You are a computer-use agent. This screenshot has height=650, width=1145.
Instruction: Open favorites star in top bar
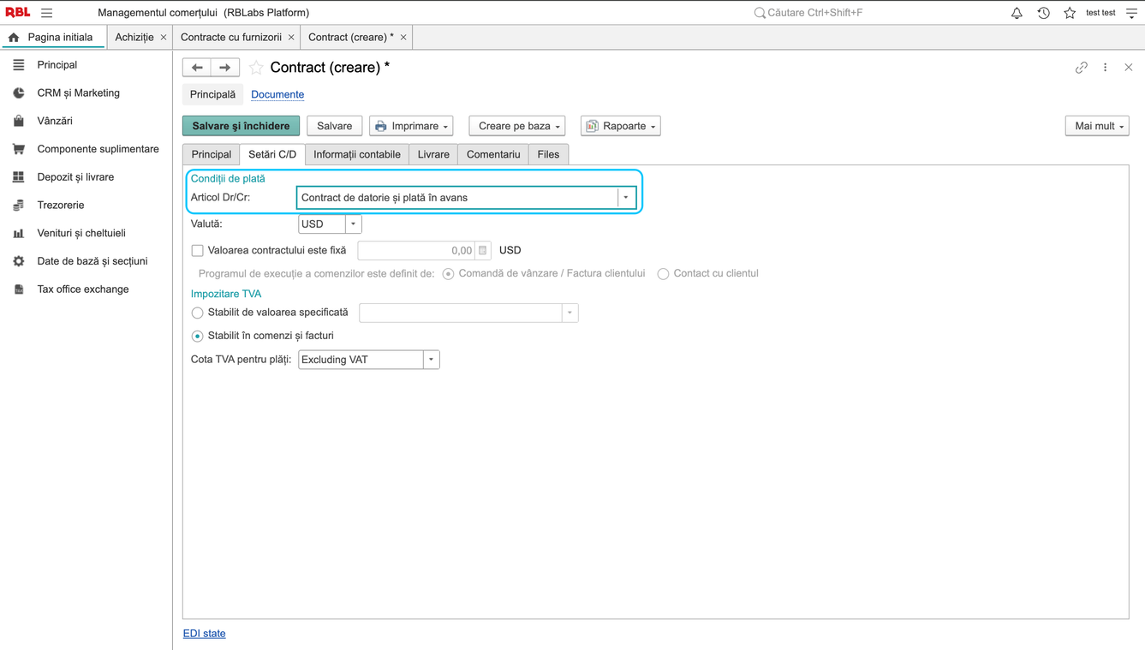(1070, 13)
